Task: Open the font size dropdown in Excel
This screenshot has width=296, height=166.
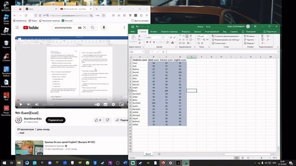Action: [168, 37]
